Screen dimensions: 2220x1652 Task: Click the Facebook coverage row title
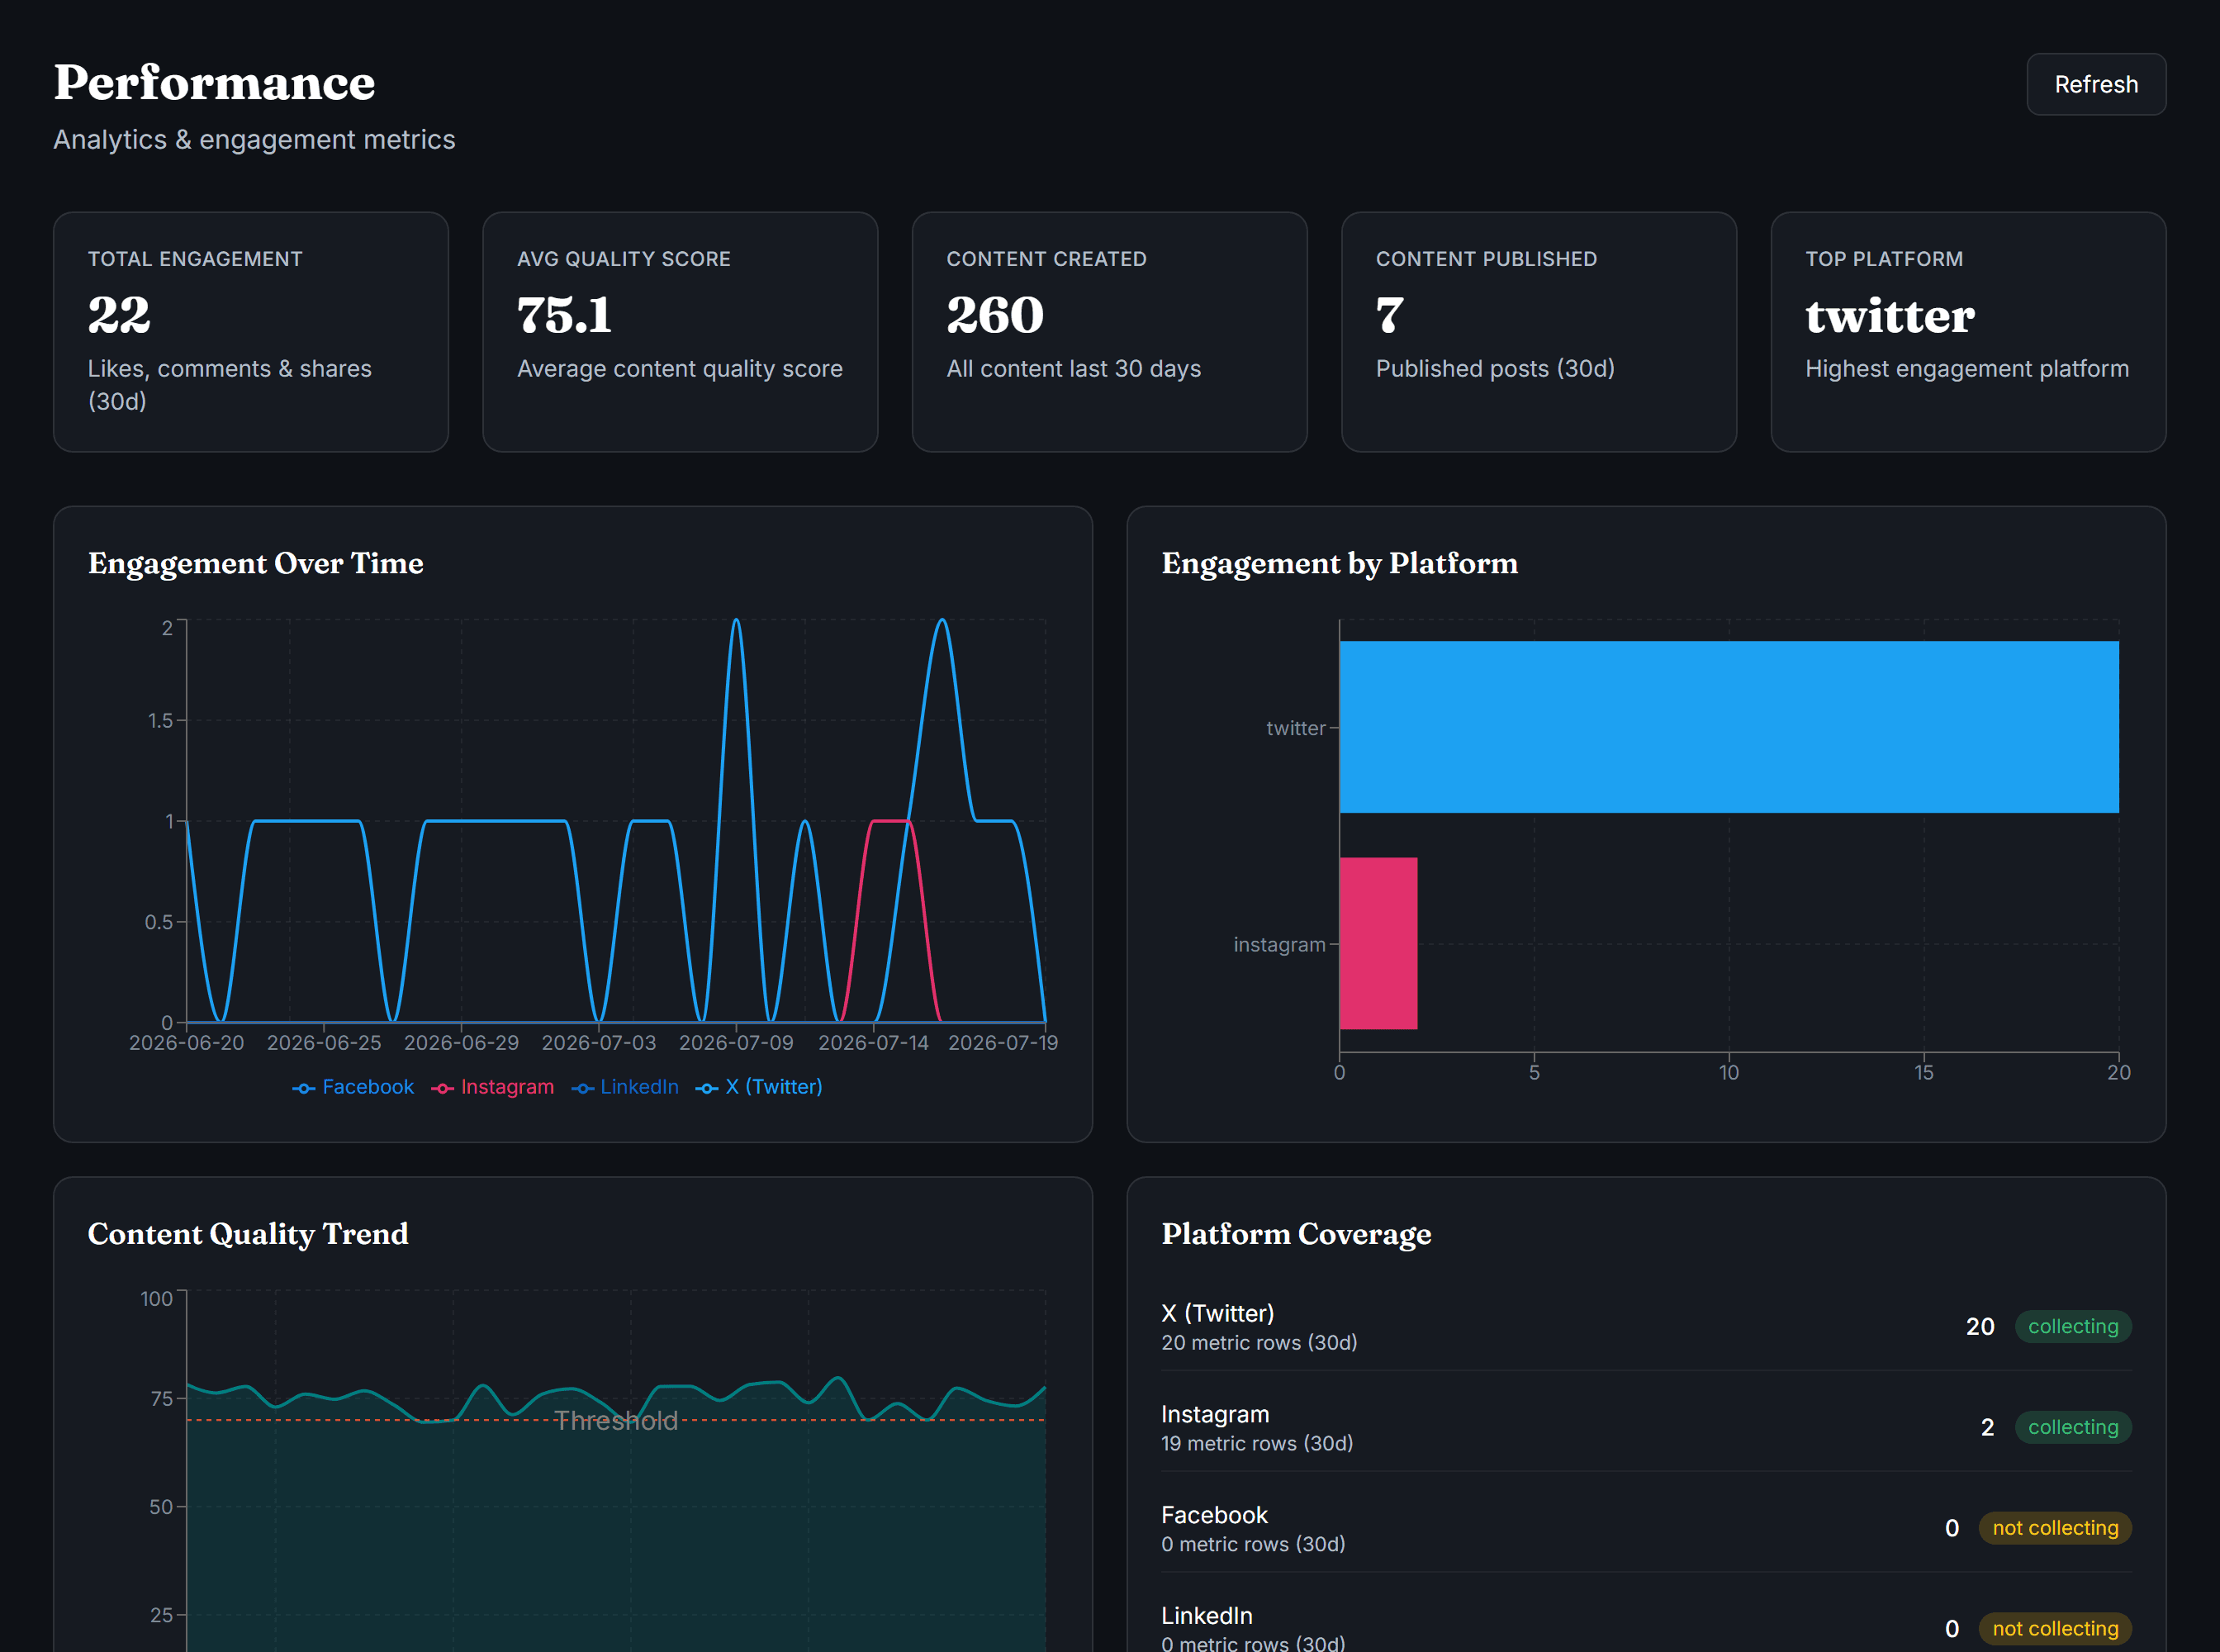(x=1214, y=1515)
